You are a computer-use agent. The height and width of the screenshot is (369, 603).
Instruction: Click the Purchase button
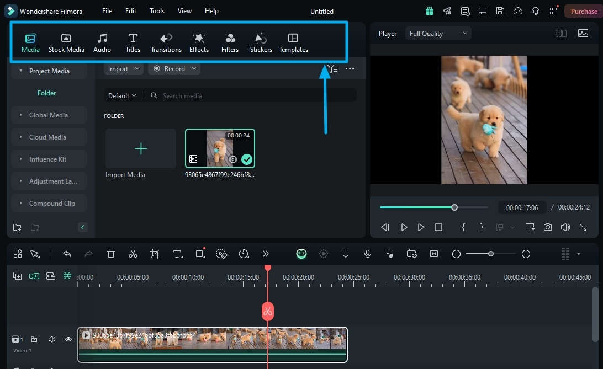pos(584,11)
